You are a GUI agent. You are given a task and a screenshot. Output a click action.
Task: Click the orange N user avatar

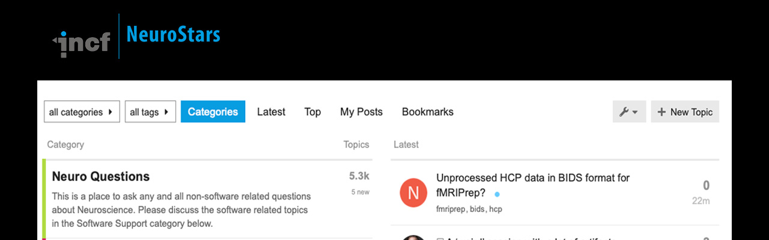click(413, 193)
